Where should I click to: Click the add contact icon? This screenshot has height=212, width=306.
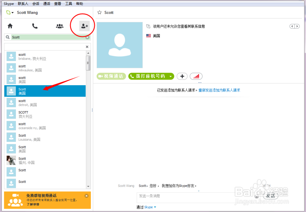pos(84,26)
